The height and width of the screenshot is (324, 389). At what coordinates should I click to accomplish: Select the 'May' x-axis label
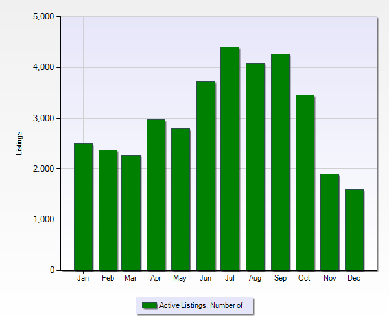click(x=180, y=278)
